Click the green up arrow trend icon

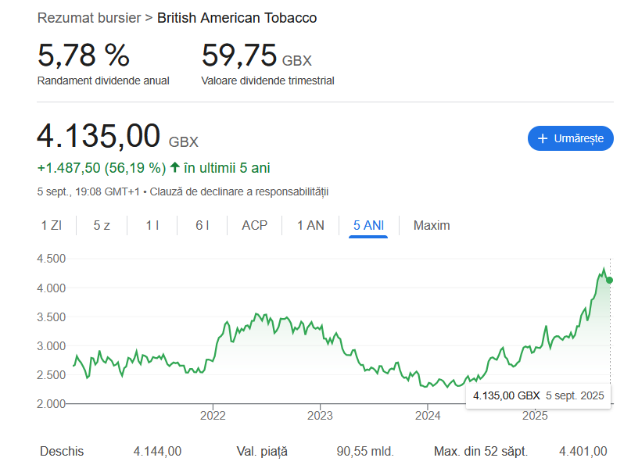(x=175, y=167)
